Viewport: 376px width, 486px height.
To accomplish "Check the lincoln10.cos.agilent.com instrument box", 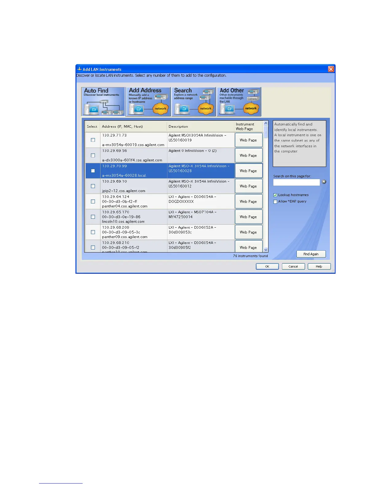I will tap(93, 217).
